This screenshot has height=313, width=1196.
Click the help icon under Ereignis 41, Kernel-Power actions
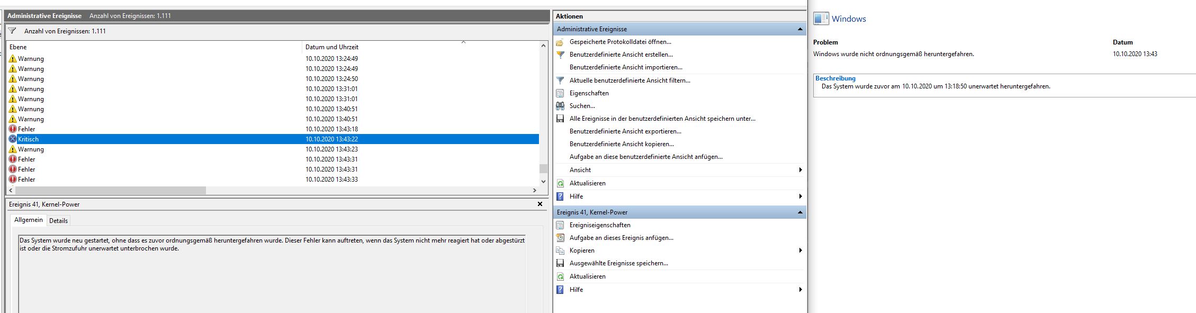click(x=560, y=290)
